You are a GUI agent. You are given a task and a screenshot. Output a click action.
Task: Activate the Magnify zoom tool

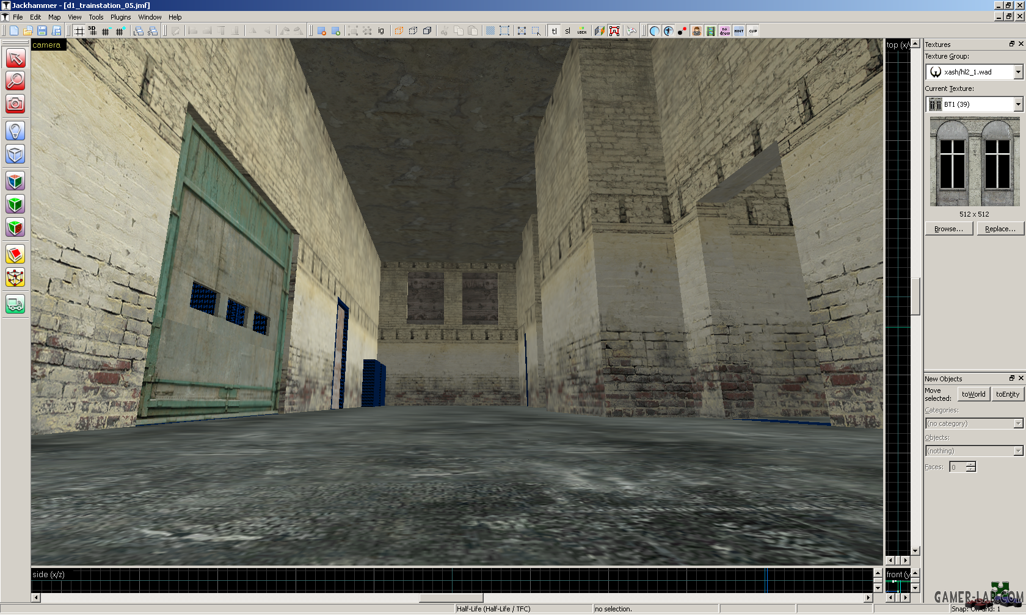(x=15, y=81)
